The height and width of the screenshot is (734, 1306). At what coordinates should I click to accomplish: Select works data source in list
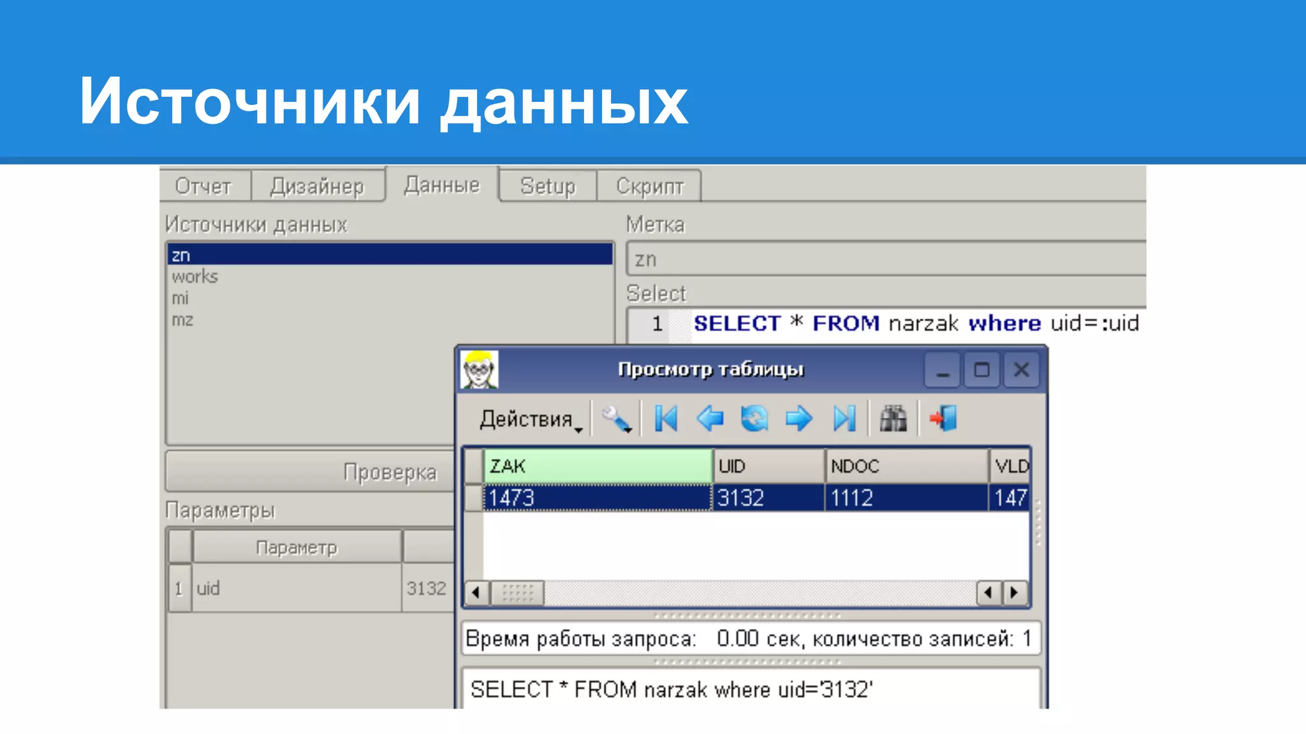pyautogui.click(x=194, y=277)
